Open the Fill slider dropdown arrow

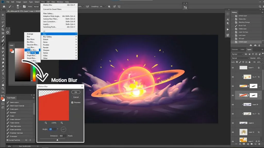[262, 62]
